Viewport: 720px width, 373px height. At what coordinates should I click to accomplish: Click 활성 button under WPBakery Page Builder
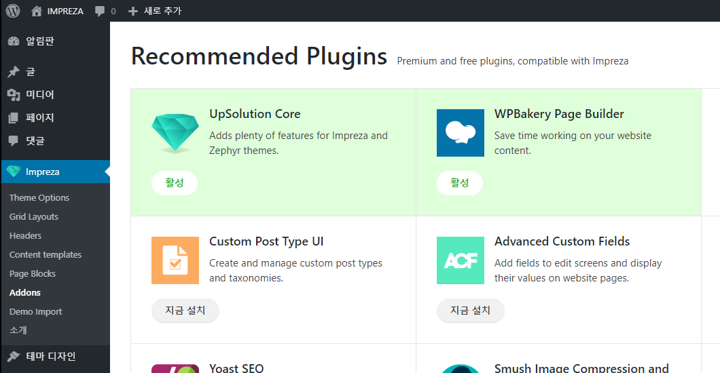pyautogui.click(x=460, y=183)
